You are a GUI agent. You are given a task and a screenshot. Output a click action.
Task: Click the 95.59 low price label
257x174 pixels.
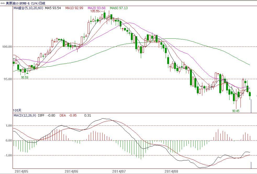(x=25, y=78)
